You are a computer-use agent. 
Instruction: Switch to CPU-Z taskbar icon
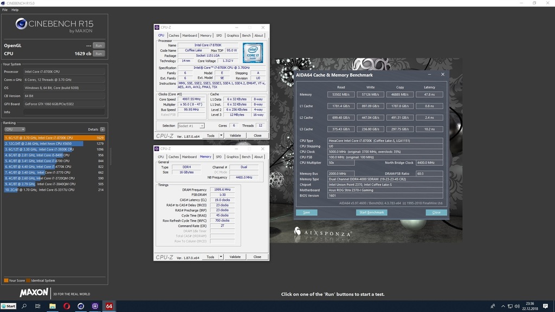click(95, 307)
